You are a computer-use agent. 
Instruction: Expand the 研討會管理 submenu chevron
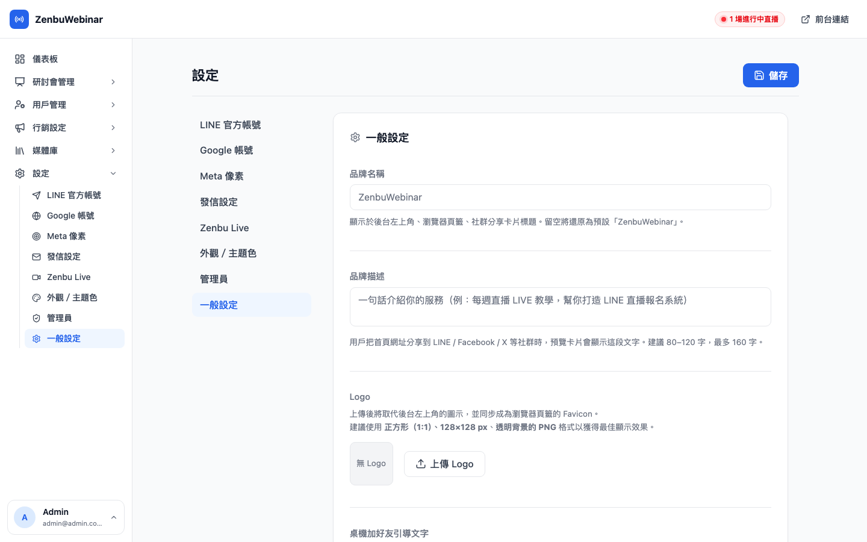pos(113,82)
